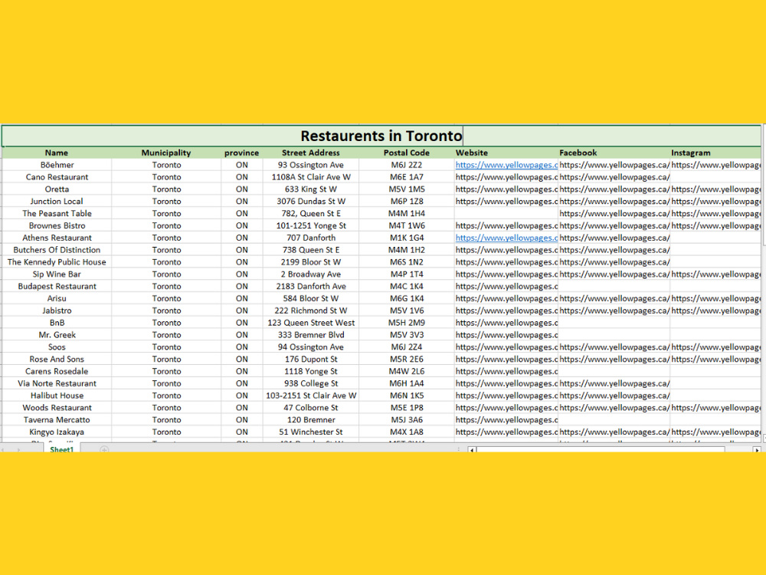Select the province header cell

[x=242, y=153]
